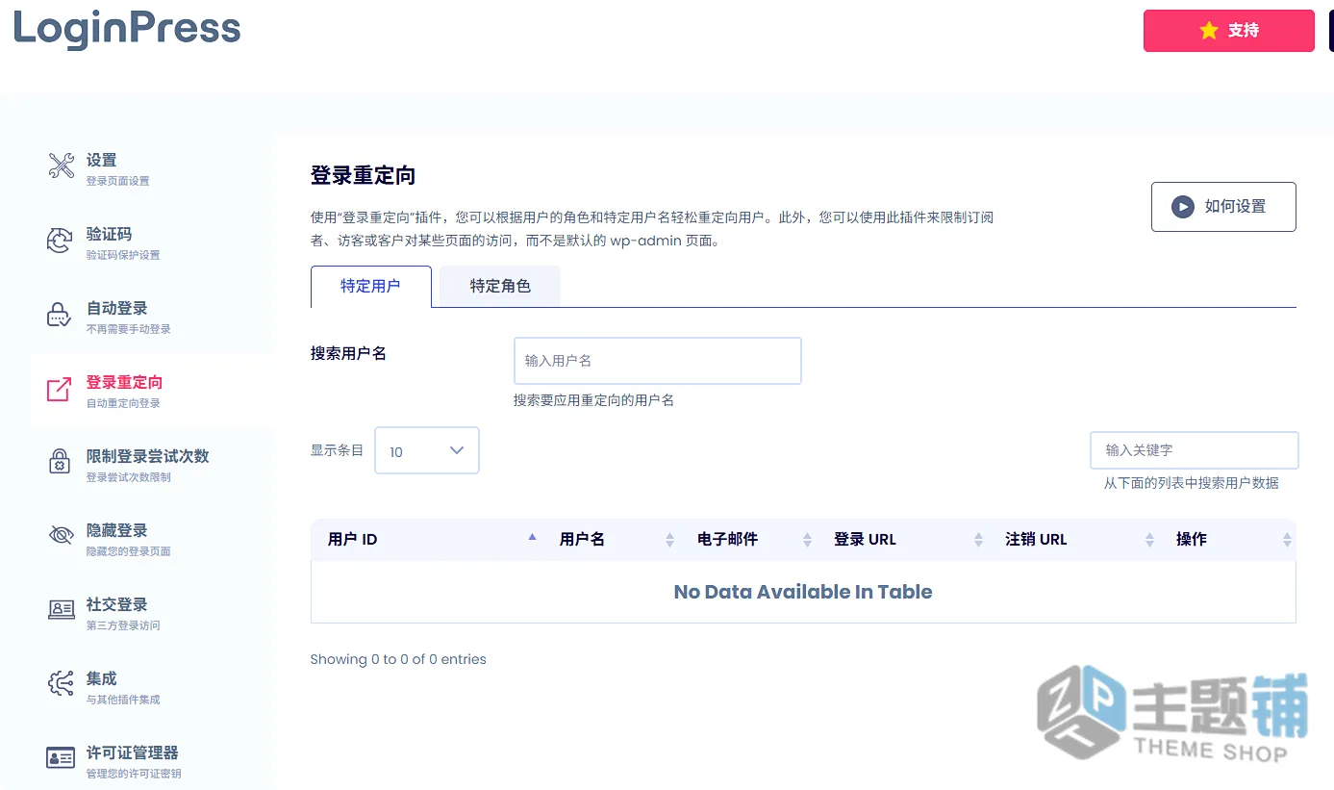Click the 用户 ID column header text
1334x790 pixels.
352,540
